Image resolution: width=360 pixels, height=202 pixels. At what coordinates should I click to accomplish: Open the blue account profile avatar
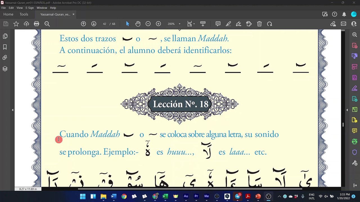[354, 14]
